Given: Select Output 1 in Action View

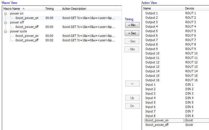Looking at the screenshot, I should coord(152,13).
